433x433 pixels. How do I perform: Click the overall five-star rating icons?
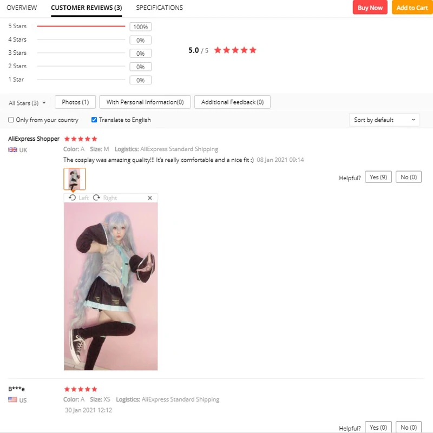pyautogui.click(x=235, y=50)
